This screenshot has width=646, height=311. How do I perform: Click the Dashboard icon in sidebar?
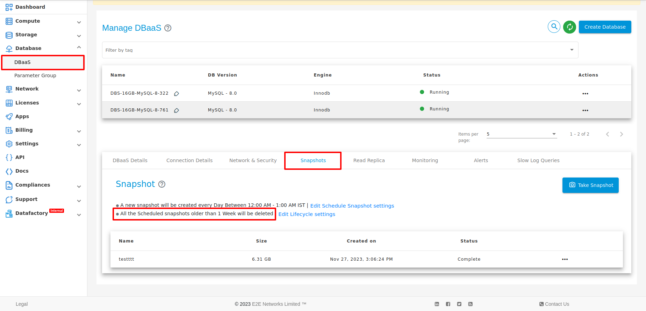(x=9, y=7)
